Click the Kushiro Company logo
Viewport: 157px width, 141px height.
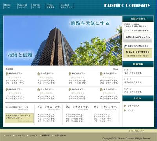[x=127, y=5]
